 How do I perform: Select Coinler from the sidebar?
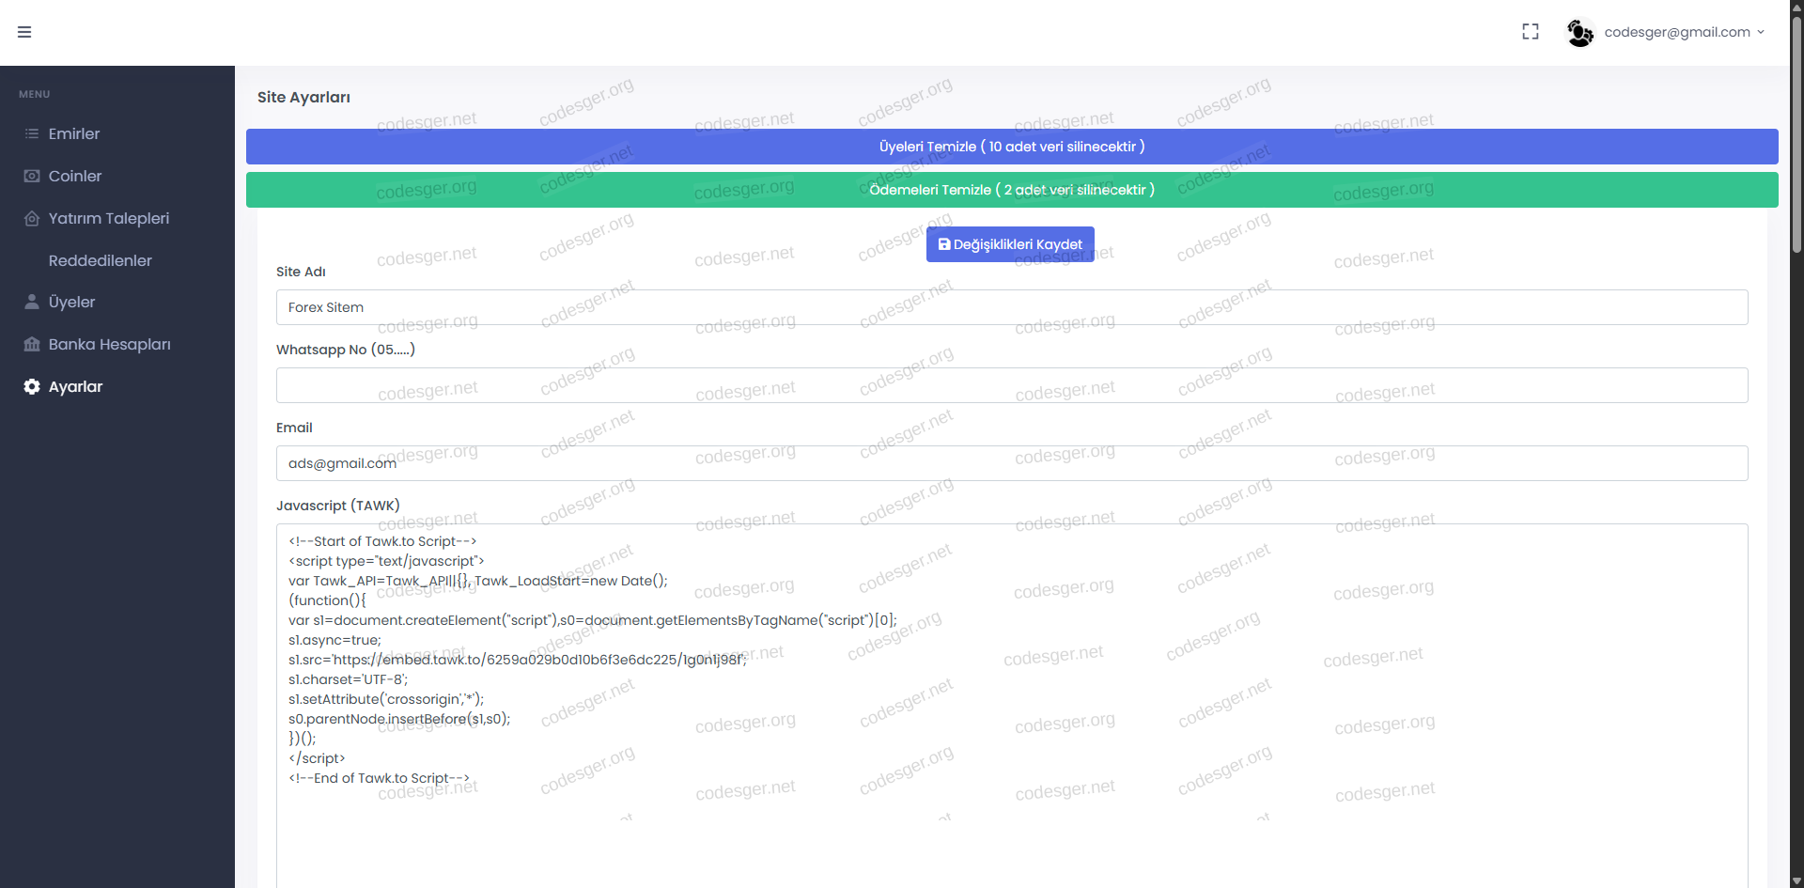point(75,176)
